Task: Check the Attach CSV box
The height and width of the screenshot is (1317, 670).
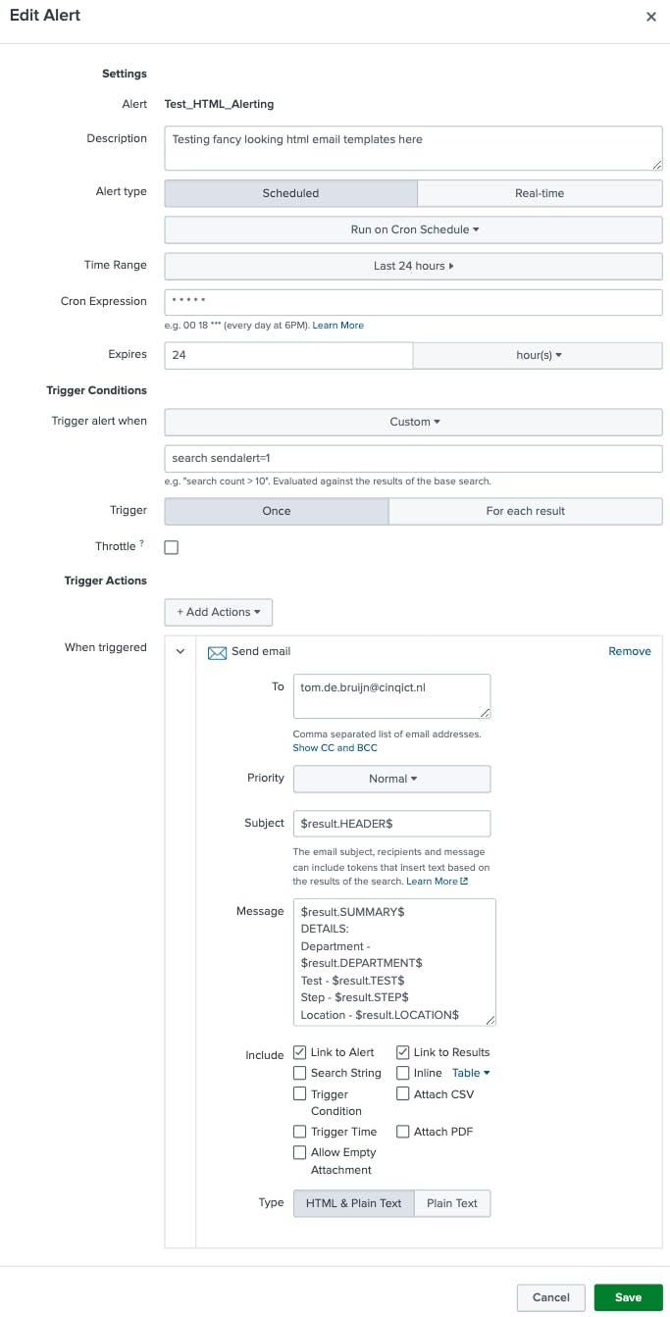Action: coord(403,1094)
